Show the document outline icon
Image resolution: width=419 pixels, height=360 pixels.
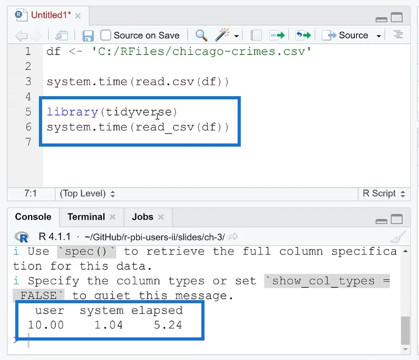point(398,35)
